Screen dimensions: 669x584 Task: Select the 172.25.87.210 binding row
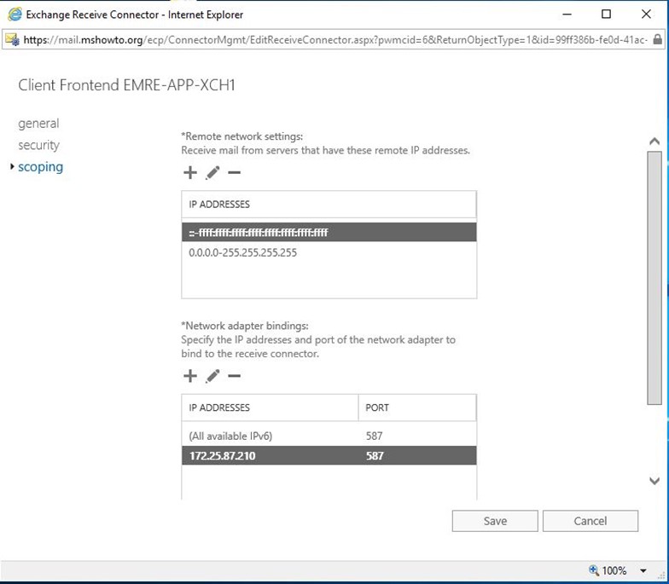329,455
